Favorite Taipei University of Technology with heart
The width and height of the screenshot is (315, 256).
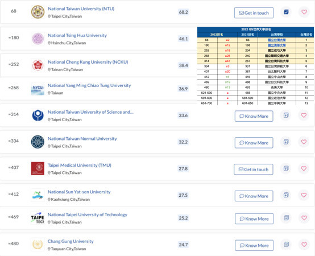coord(304,218)
